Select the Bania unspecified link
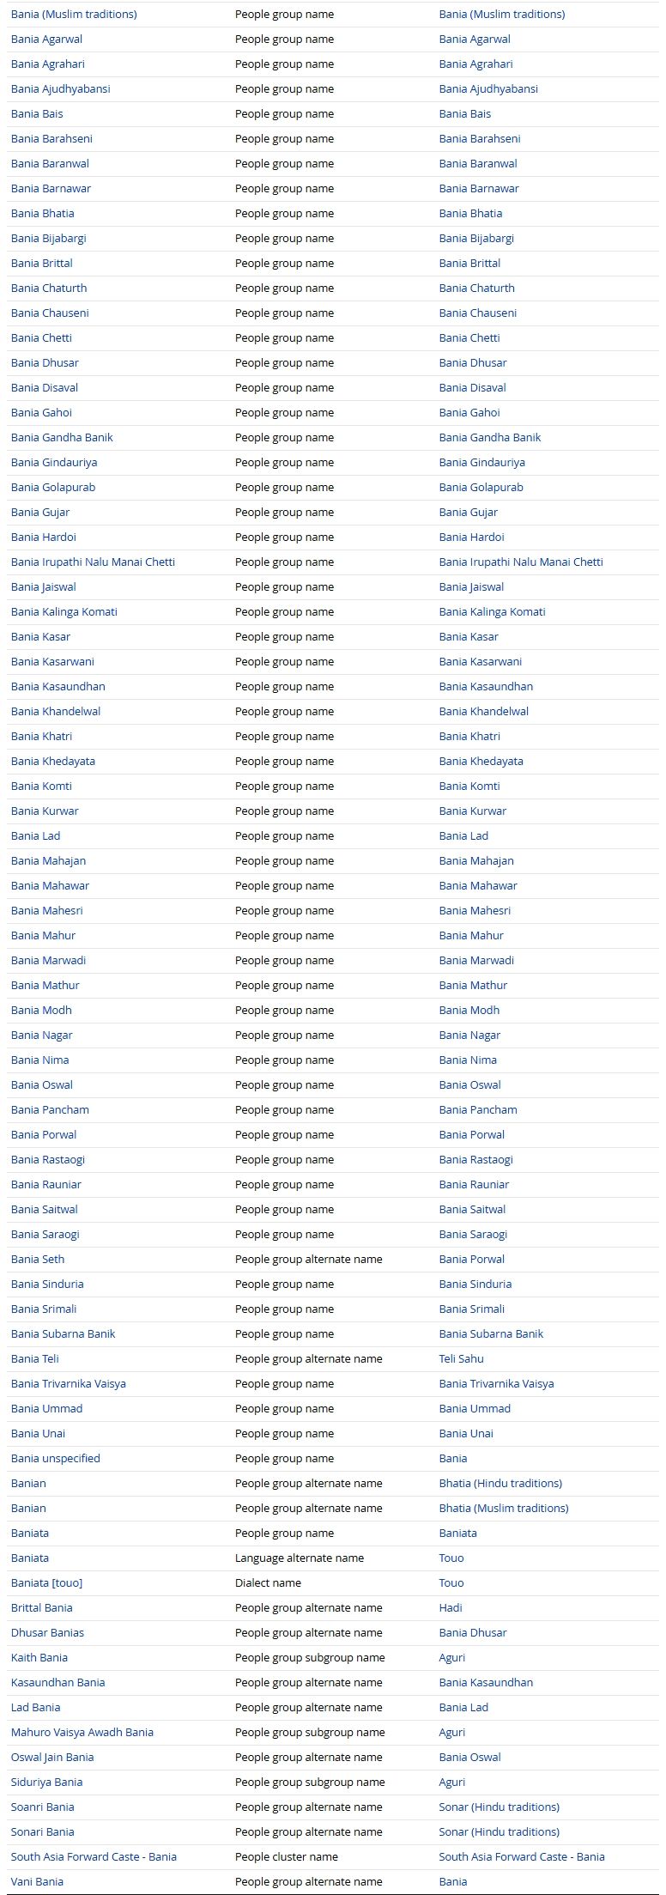The image size is (666, 1895). 56,1458
